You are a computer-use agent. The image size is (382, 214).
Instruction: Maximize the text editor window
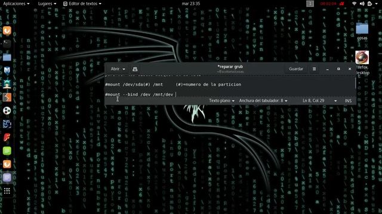(338, 69)
